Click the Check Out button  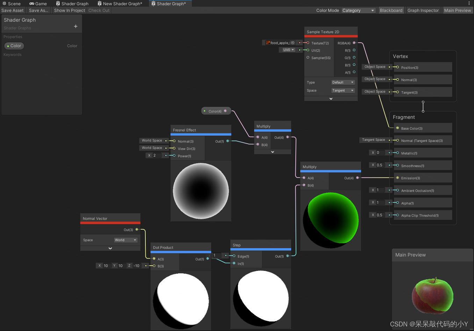tap(99, 10)
